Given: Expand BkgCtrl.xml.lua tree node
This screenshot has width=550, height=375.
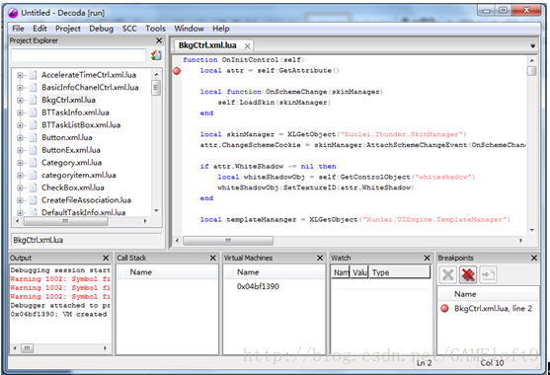Looking at the screenshot, I should pyautogui.click(x=20, y=101).
